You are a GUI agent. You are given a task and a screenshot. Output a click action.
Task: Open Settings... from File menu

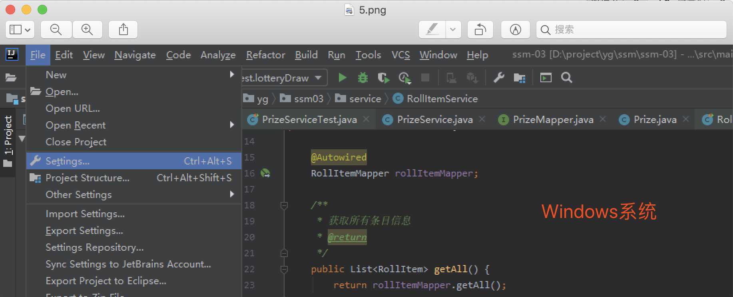click(134, 161)
